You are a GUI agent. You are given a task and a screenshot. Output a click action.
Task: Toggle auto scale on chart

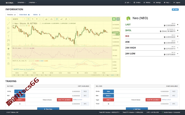(x=112, y=75)
